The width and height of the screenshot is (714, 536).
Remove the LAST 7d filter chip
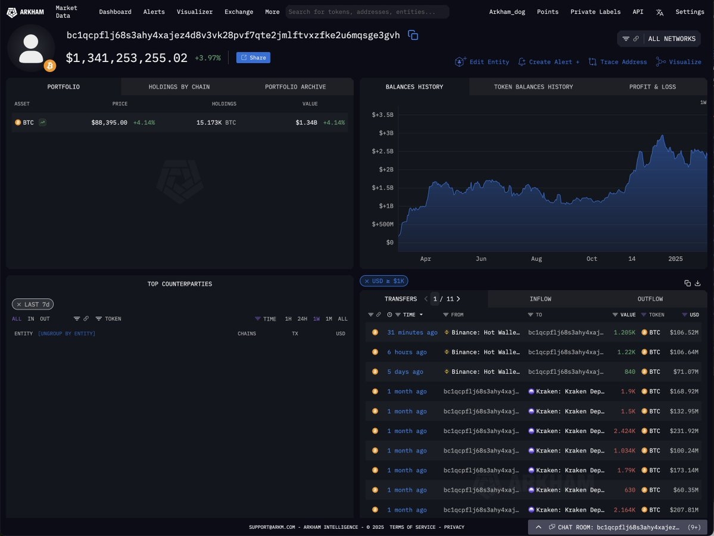(19, 304)
